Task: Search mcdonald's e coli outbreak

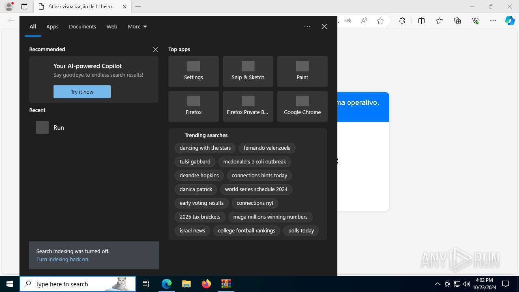Action: 255,162
